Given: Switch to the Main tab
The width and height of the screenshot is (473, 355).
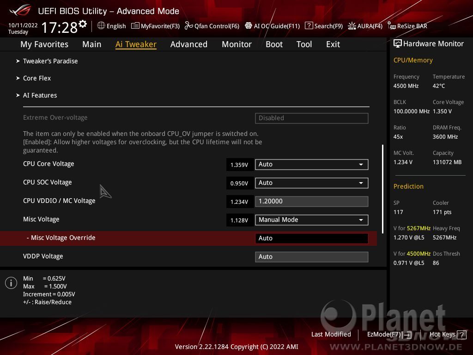Looking at the screenshot, I should click(x=92, y=44).
